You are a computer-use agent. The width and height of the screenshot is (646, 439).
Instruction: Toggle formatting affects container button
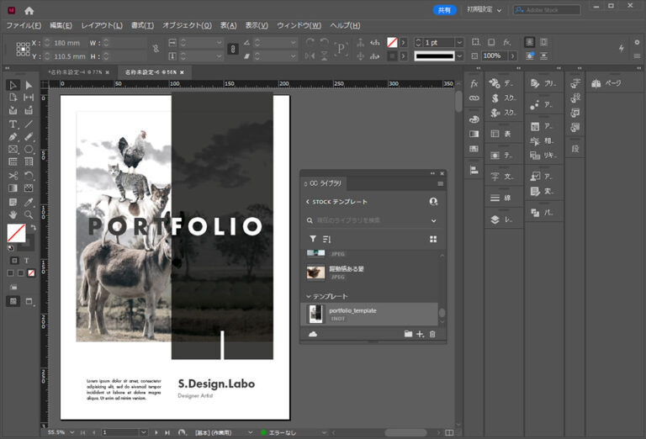point(14,261)
